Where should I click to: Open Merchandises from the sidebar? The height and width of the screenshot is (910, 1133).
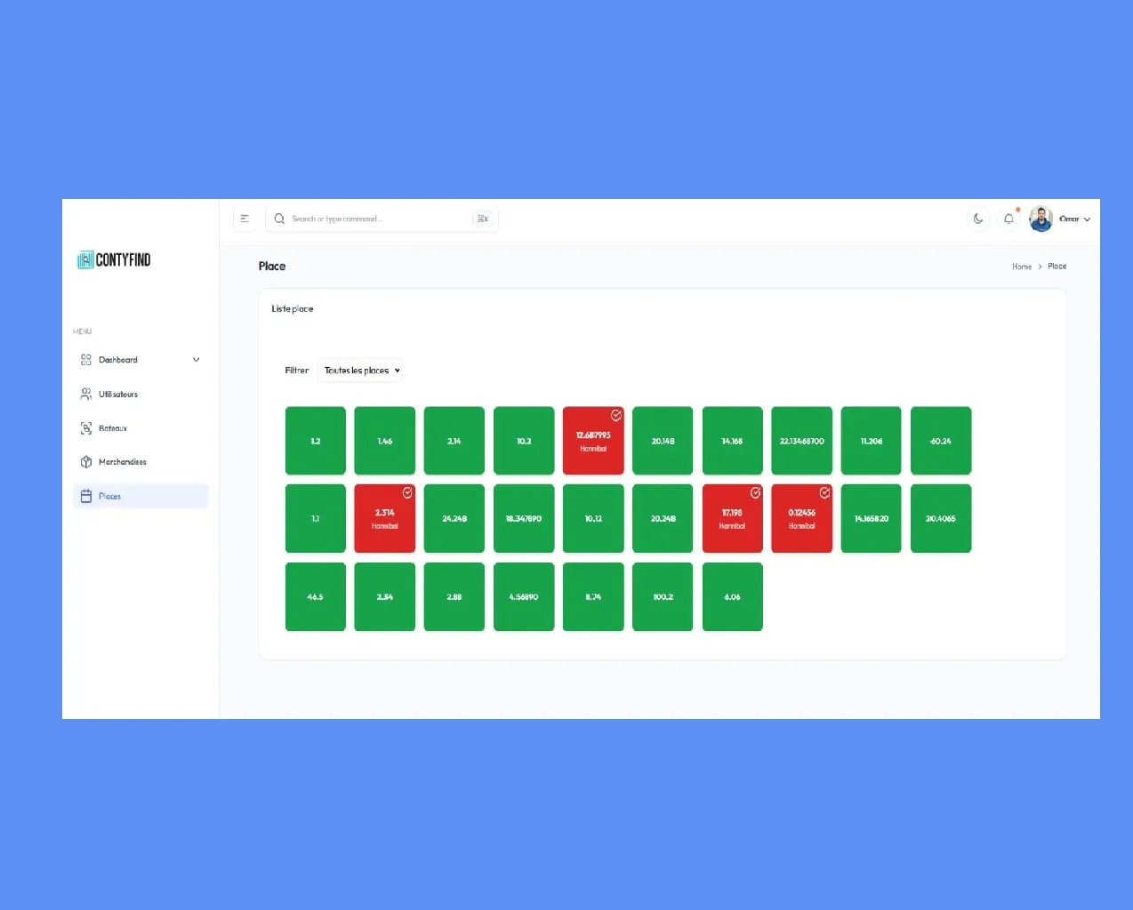pyautogui.click(x=123, y=462)
